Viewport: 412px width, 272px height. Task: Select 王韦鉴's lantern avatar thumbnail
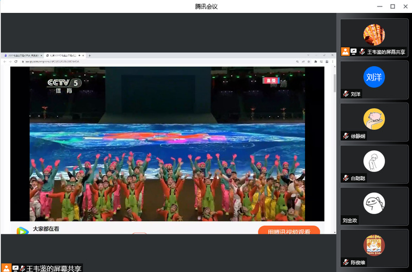(374, 35)
